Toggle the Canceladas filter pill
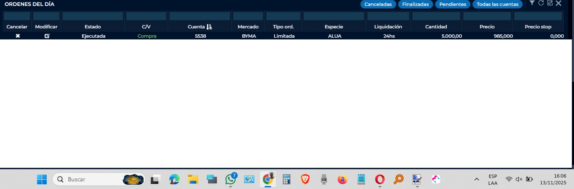The height and width of the screenshot is (189, 574). pyautogui.click(x=378, y=4)
